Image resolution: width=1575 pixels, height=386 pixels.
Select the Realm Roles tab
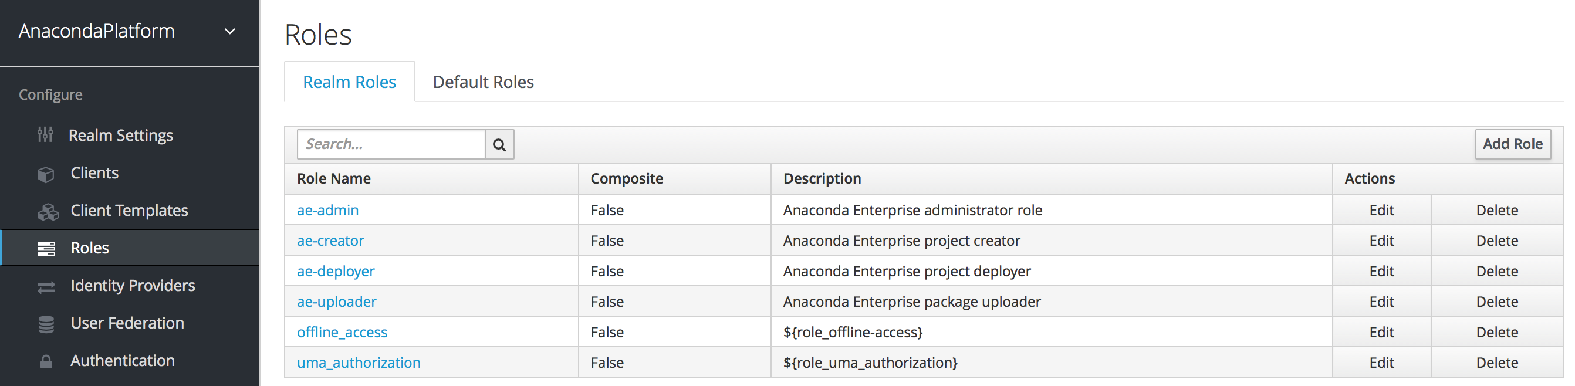click(x=349, y=82)
